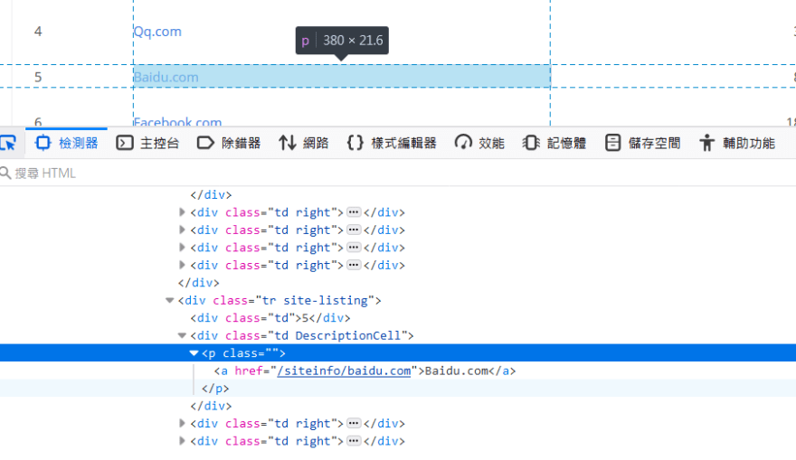Click rank number 5 in the page table

click(x=38, y=77)
